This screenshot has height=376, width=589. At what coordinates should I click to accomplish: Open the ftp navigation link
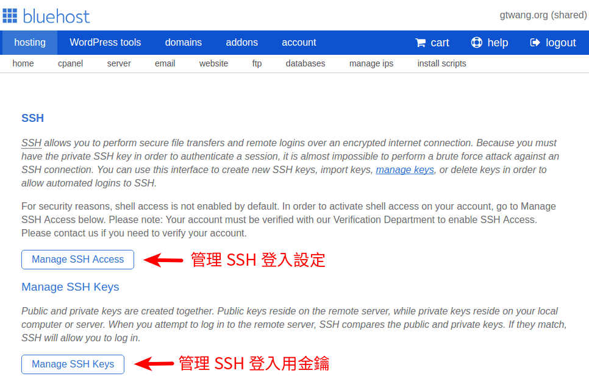tap(257, 63)
